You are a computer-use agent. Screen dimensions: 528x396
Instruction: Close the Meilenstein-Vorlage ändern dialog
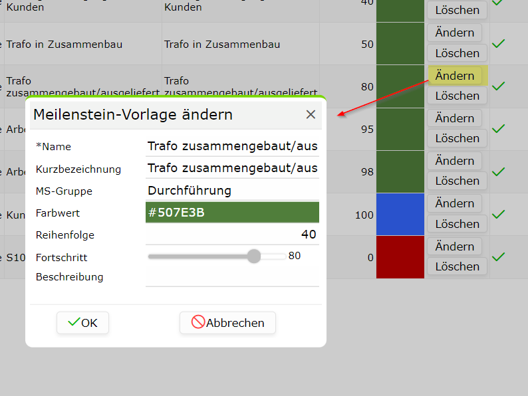[x=311, y=114]
